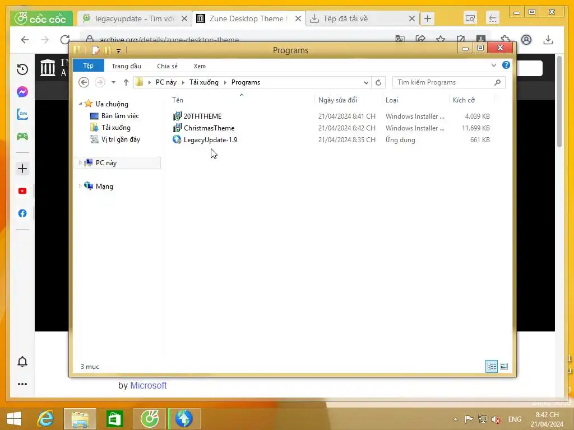
Task: Open Facebook from browser sidebar
Action: point(22,213)
